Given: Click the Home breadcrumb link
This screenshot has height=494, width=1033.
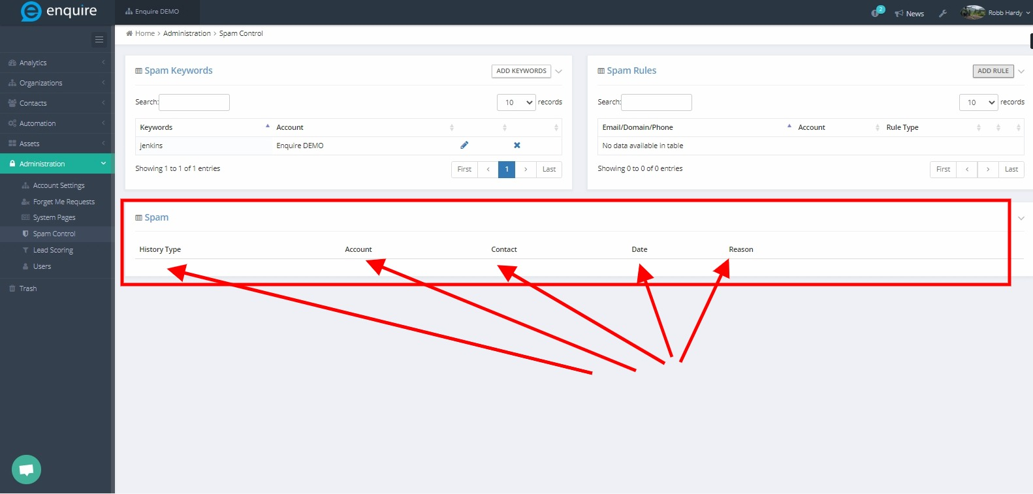Looking at the screenshot, I should [x=145, y=33].
